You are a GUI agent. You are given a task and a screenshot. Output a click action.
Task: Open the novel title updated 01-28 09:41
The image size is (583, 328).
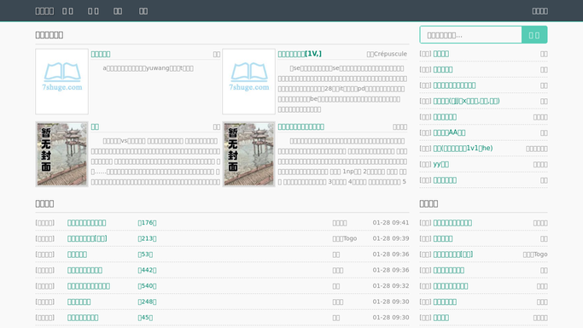[x=86, y=223]
